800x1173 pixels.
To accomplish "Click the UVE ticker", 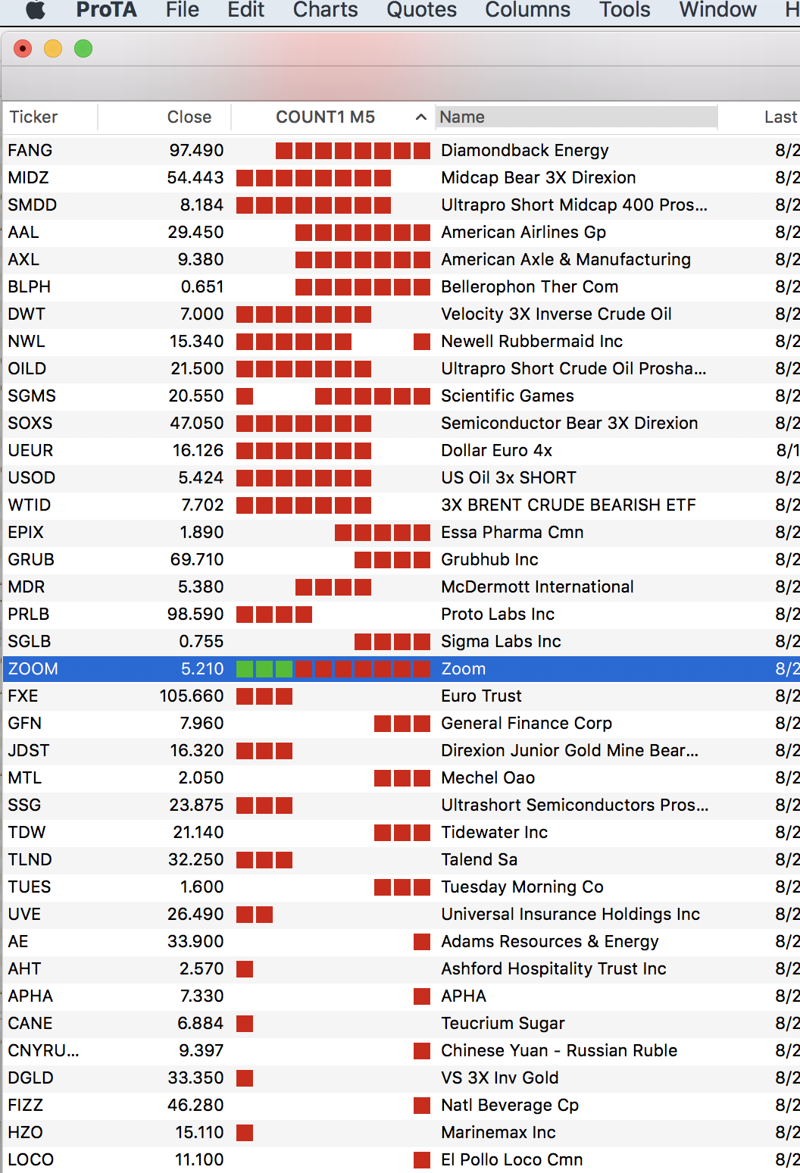I will [24, 914].
